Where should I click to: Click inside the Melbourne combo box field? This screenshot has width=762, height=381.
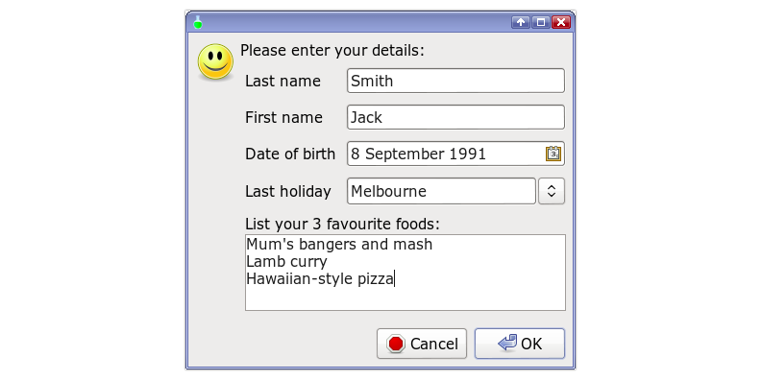coord(441,191)
